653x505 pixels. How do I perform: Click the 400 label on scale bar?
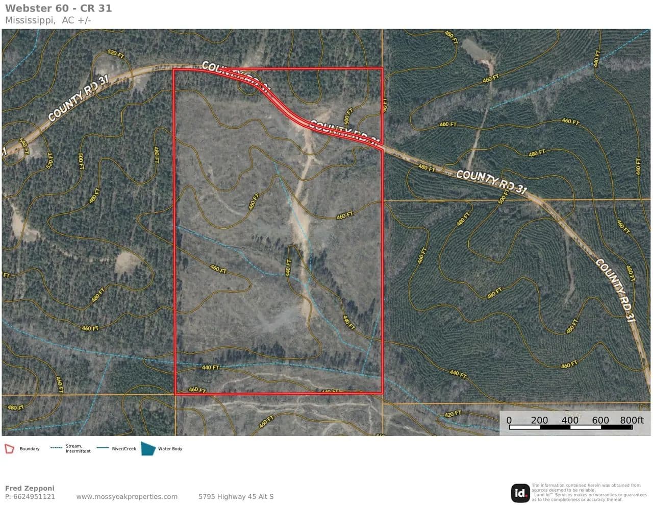[x=570, y=420]
